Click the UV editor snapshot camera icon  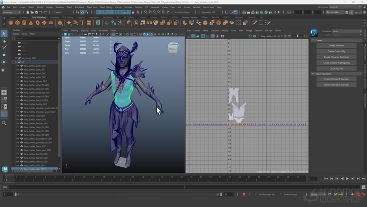coord(223,36)
